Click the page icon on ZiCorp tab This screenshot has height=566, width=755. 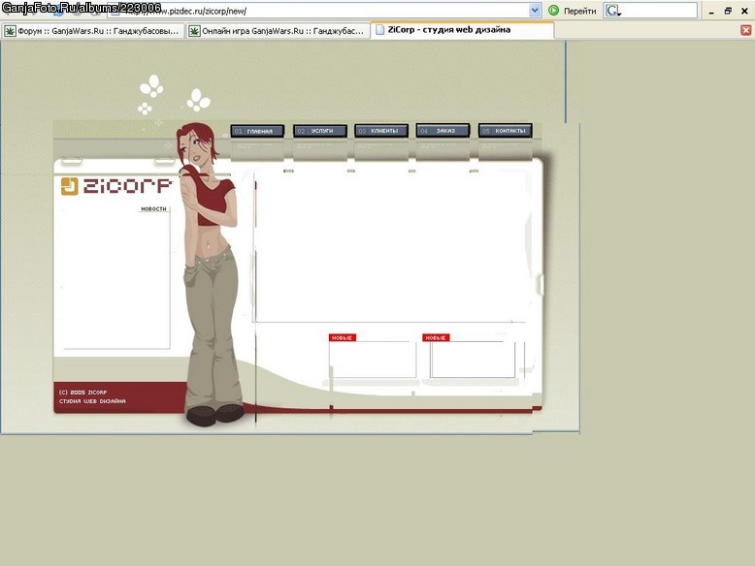click(x=379, y=30)
